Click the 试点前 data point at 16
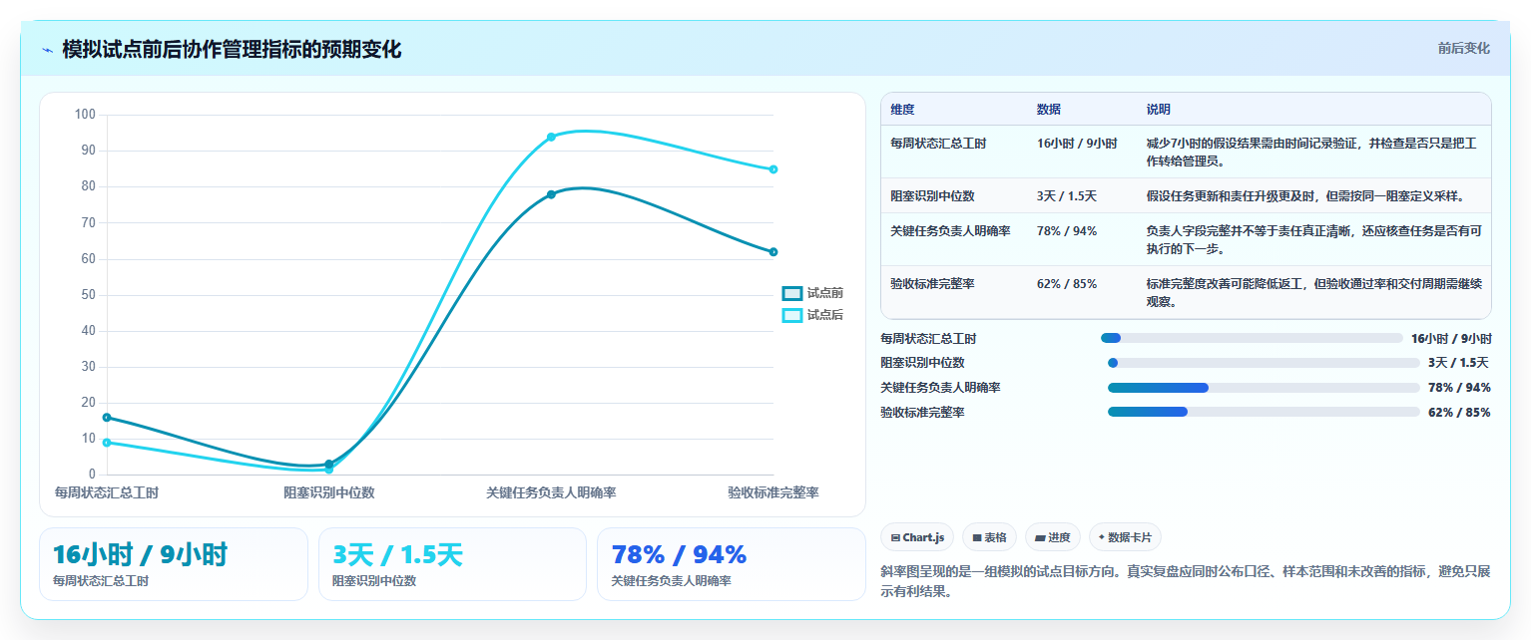The width and height of the screenshot is (1531, 640). [x=107, y=418]
